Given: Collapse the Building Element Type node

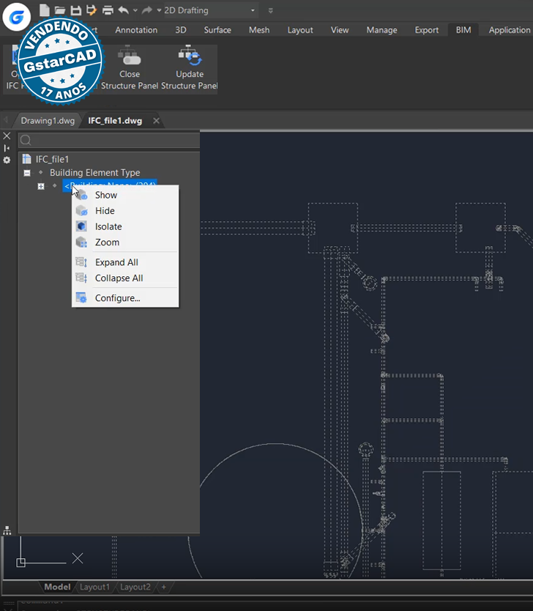Looking at the screenshot, I should click(x=27, y=173).
